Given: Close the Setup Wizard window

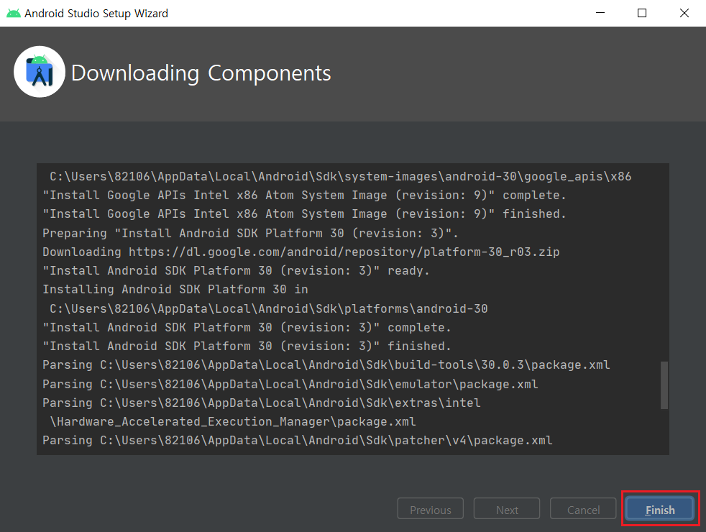Looking at the screenshot, I should 684,13.
